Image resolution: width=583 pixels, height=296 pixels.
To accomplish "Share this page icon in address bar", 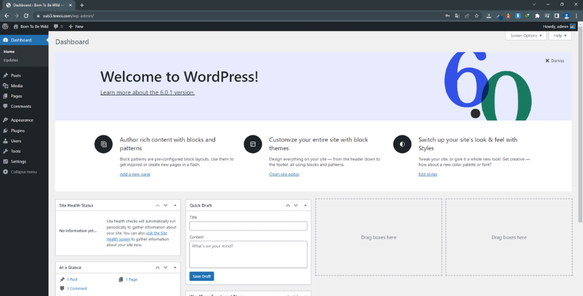I will click(467, 16).
